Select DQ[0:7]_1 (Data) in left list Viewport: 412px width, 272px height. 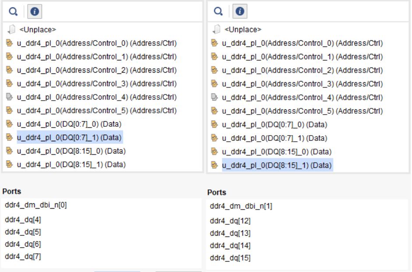(x=69, y=138)
